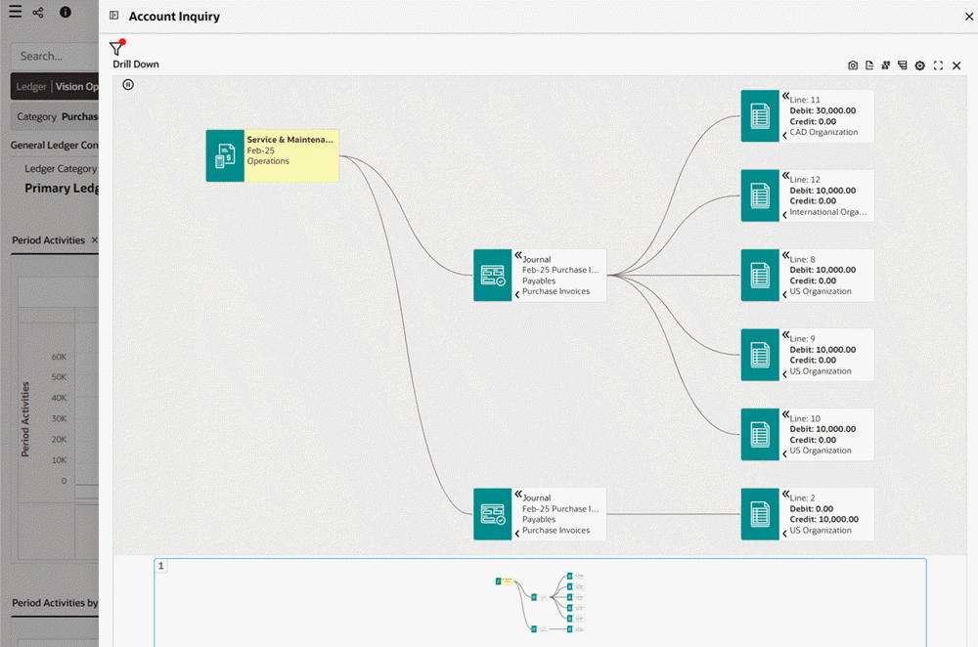Collapse Line 9 node double chevron
978x647 pixels.
click(x=786, y=334)
